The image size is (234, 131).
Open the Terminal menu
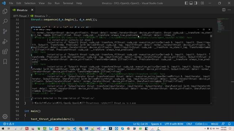[x=68, y=3]
